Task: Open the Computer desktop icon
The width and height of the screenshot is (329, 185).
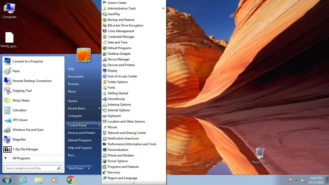Action: (x=10, y=11)
